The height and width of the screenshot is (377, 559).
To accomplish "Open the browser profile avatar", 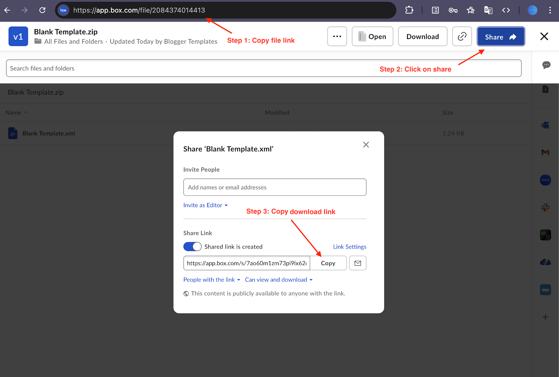I will click(x=532, y=10).
